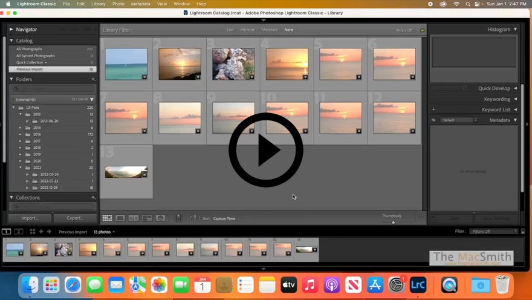Add a new collection with plus icon
Viewport: 532px width, 300px height.
[93, 197]
